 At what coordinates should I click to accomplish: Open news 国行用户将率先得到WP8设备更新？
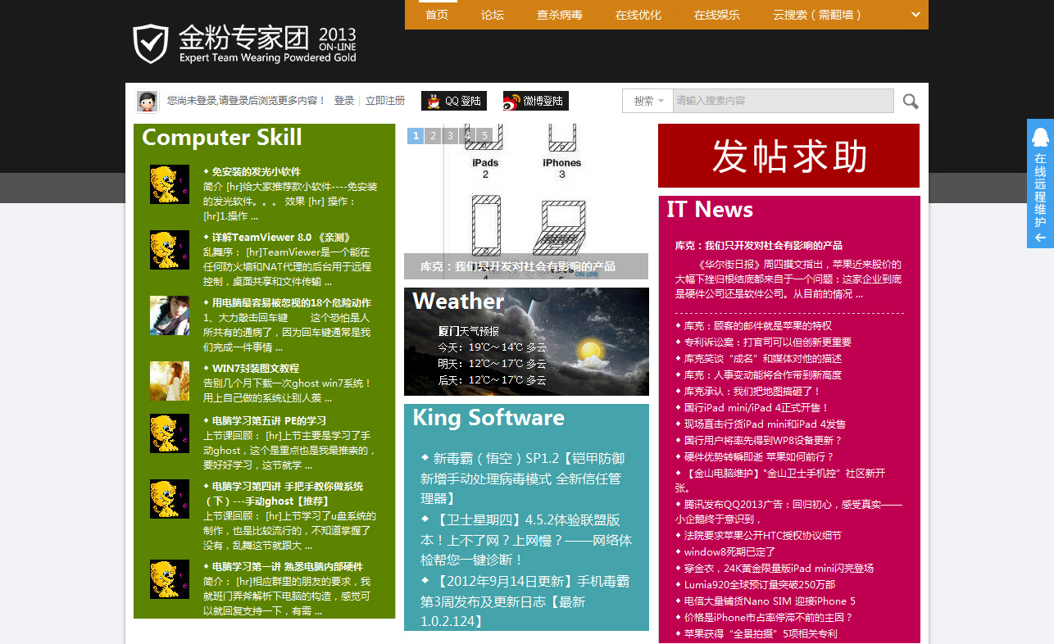pyautogui.click(x=763, y=441)
